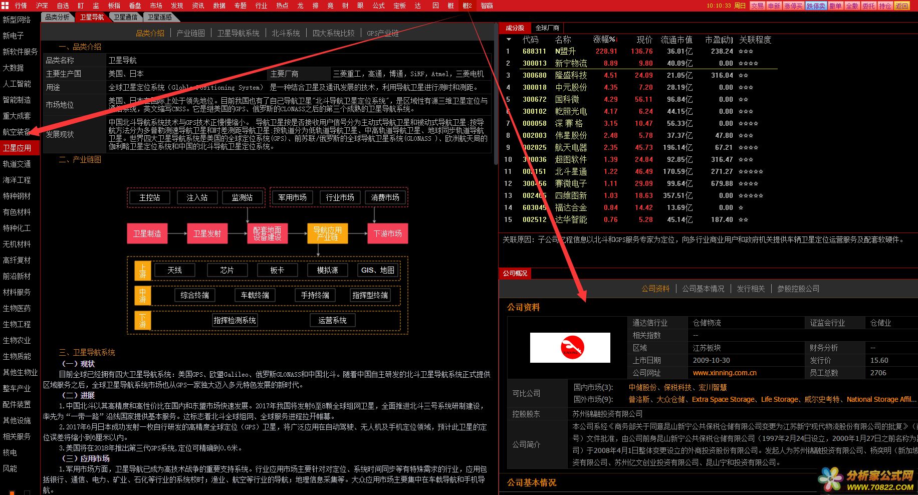Open the table column options triangle
This screenshot has width=918, height=495.
click(x=509, y=40)
